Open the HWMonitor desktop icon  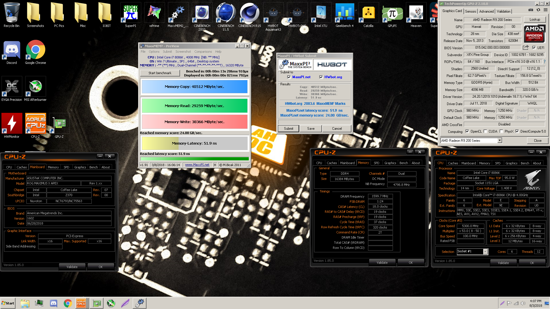tap(11, 126)
